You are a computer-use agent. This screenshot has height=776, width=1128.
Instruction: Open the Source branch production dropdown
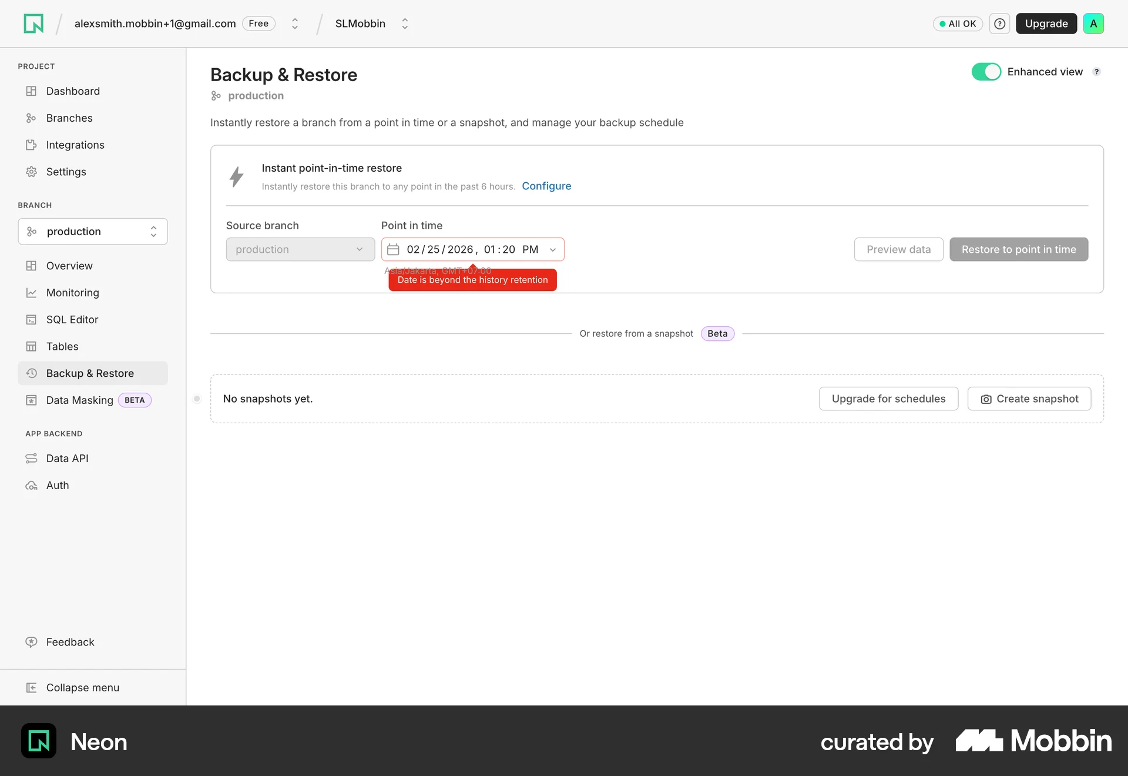click(x=300, y=249)
